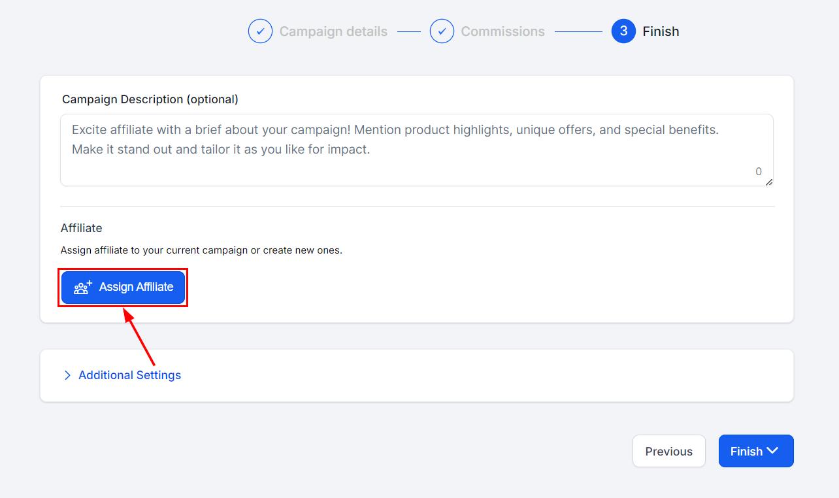Viewport: 839px width, 498px height.
Task: Go to the Campaign details step label
Action: (333, 31)
